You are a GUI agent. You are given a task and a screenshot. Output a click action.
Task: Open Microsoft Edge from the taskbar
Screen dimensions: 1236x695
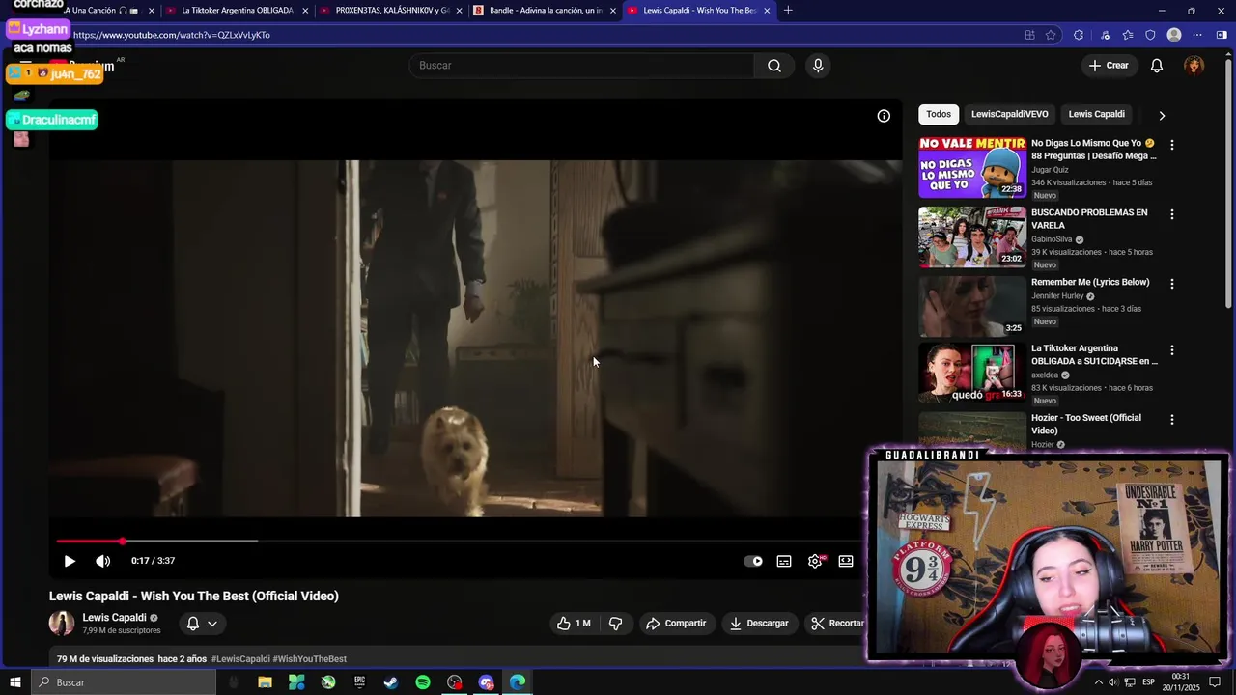point(518,682)
